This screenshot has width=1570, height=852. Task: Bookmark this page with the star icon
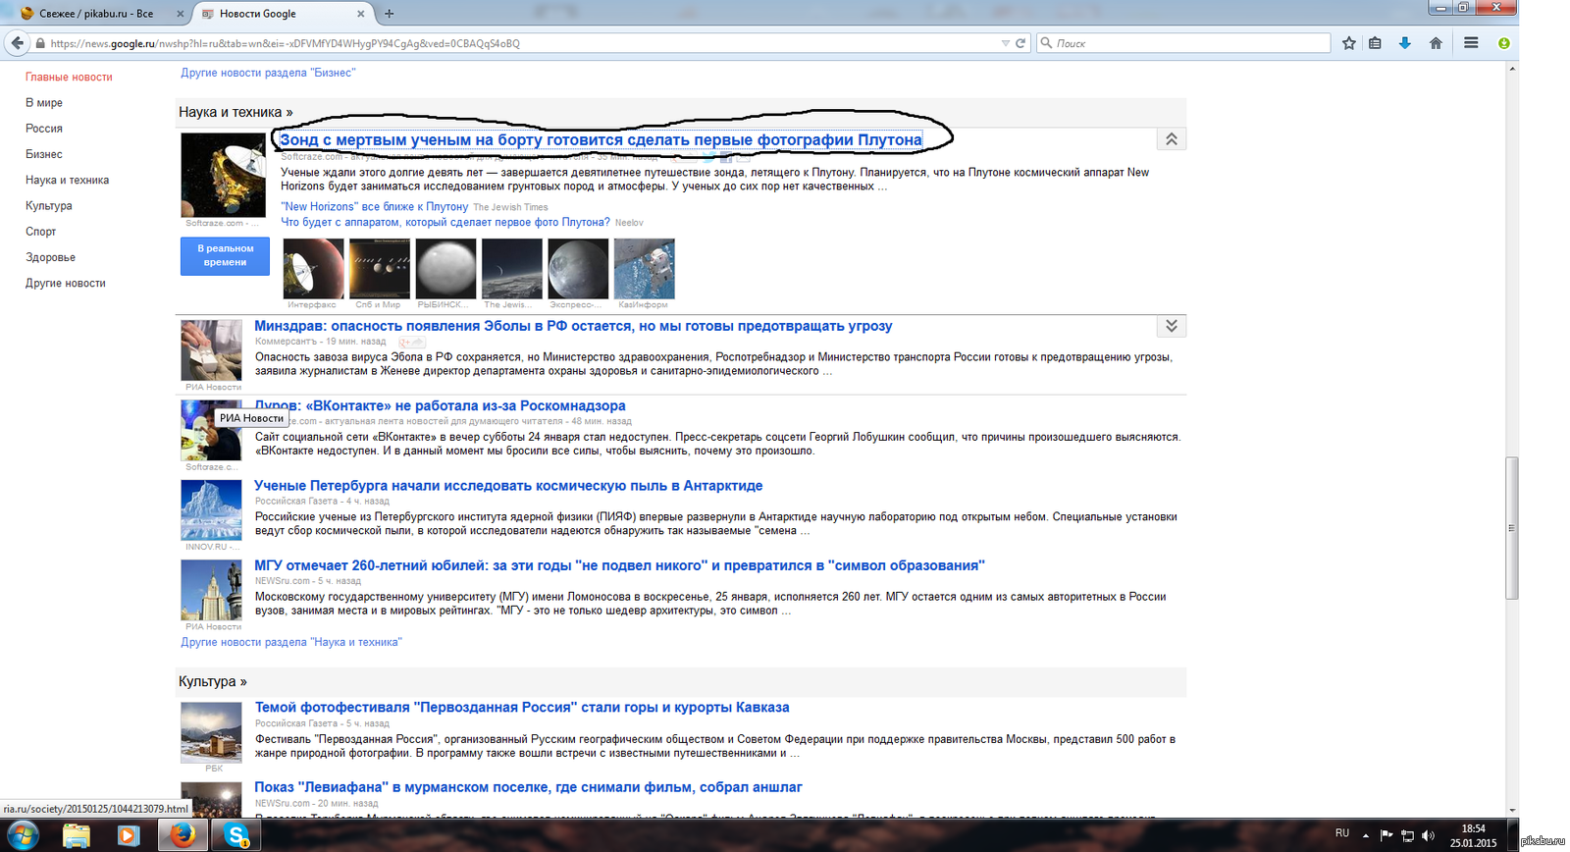click(x=1349, y=43)
